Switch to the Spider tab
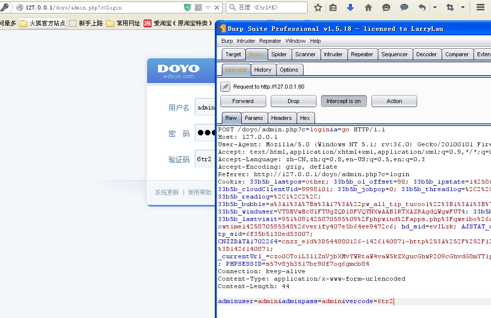This screenshot has height=318, width=491. click(x=279, y=54)
